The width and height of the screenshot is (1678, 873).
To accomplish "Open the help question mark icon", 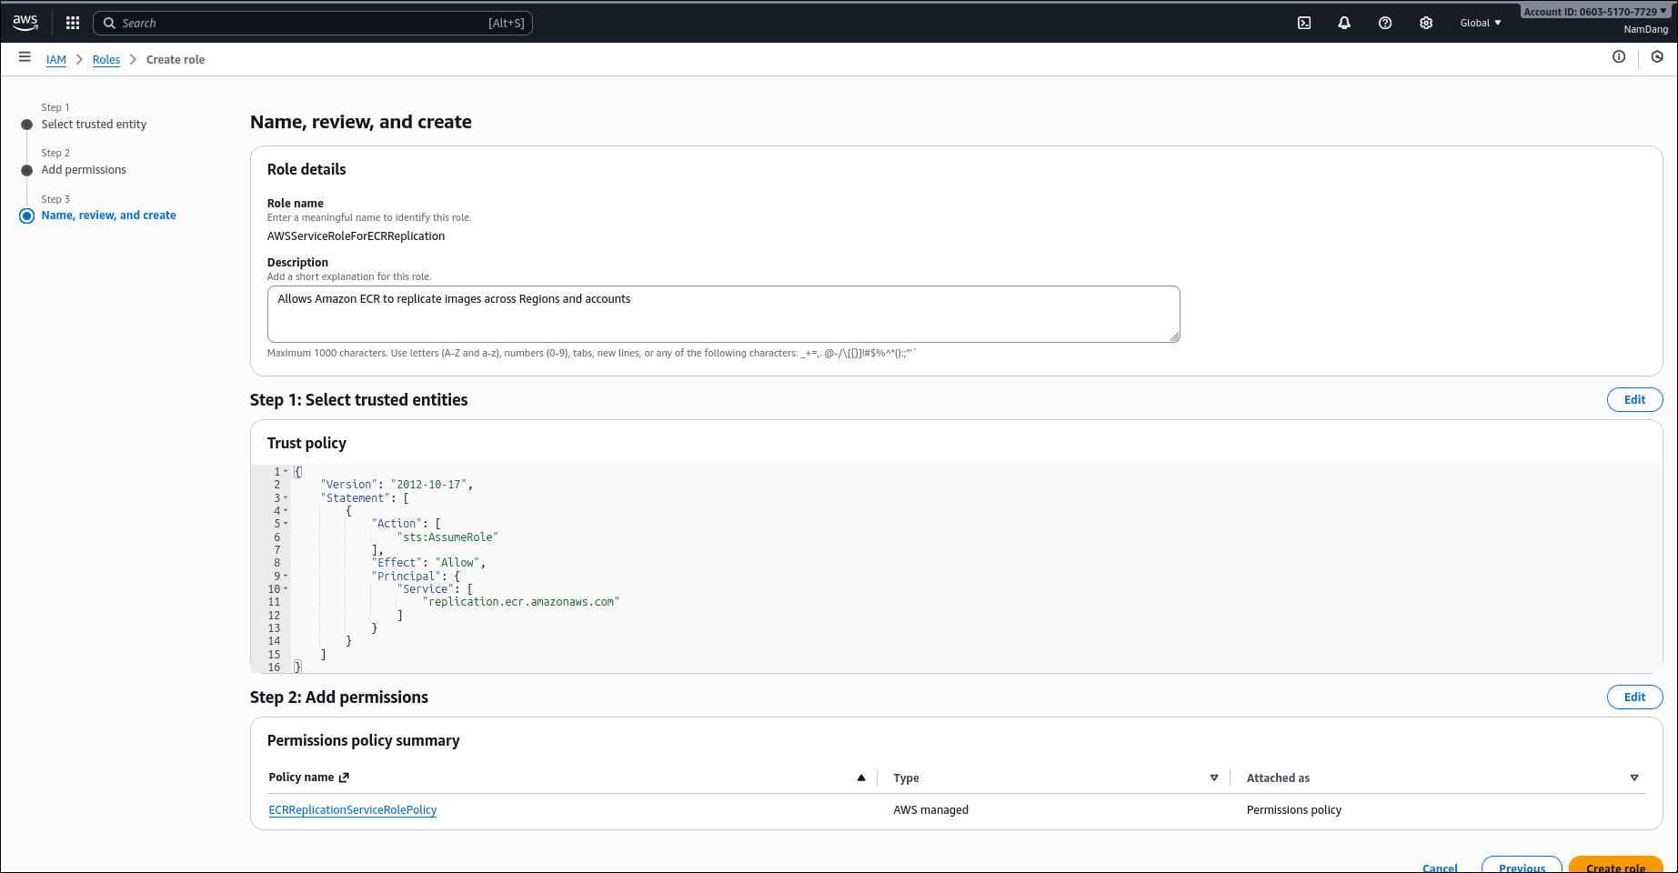I will tap(1385, 23).
